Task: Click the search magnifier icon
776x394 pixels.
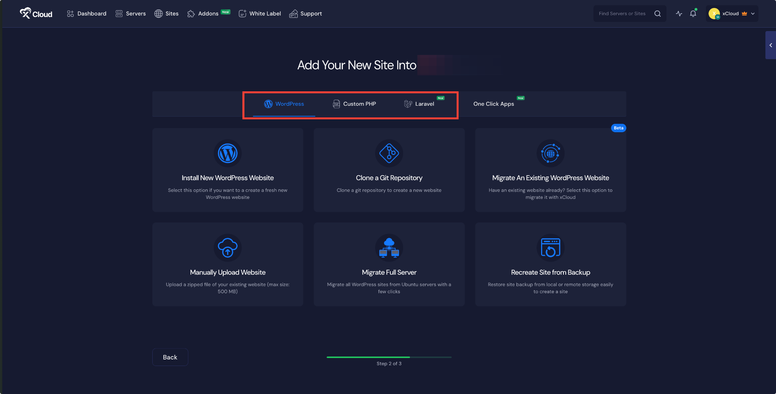Action: pyautogui.click(x=658, y=14)
